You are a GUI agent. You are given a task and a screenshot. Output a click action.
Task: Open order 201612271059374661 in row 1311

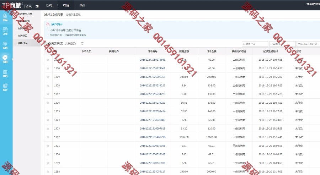[153, 60]
